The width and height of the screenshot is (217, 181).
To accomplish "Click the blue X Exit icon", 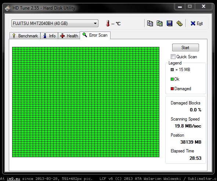I will (x=193, y=23).
